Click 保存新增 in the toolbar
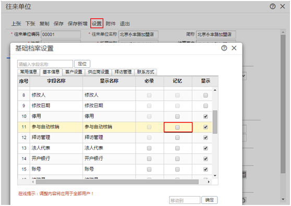The width and height of the screenshot is (291, 206). (77, 23)
